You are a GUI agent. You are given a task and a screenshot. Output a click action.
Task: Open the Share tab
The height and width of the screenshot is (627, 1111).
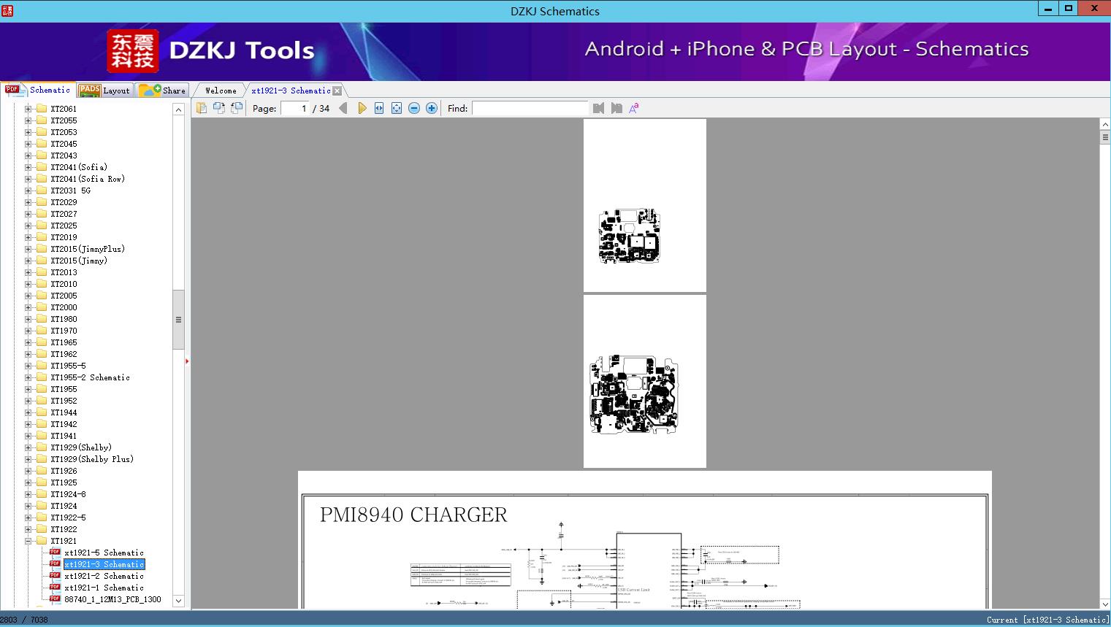[x=164, y=91]
